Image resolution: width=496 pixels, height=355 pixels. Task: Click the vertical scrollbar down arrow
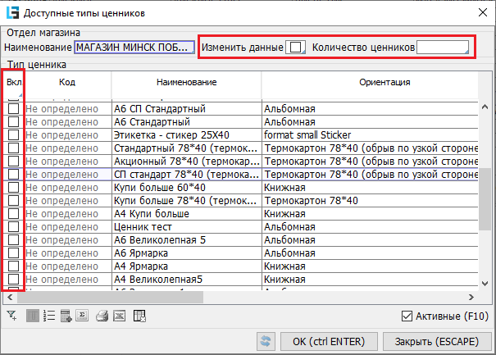point(485,284)
